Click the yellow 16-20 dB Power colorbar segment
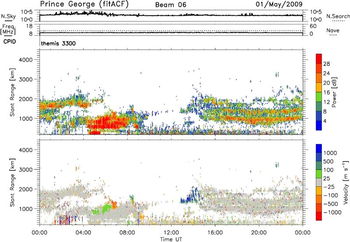This screenshot has width=350, height=242. tap(319, 87)
